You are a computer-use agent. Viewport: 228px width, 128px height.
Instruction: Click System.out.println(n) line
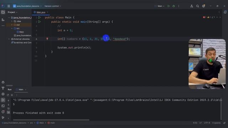(x=74, y=48)
